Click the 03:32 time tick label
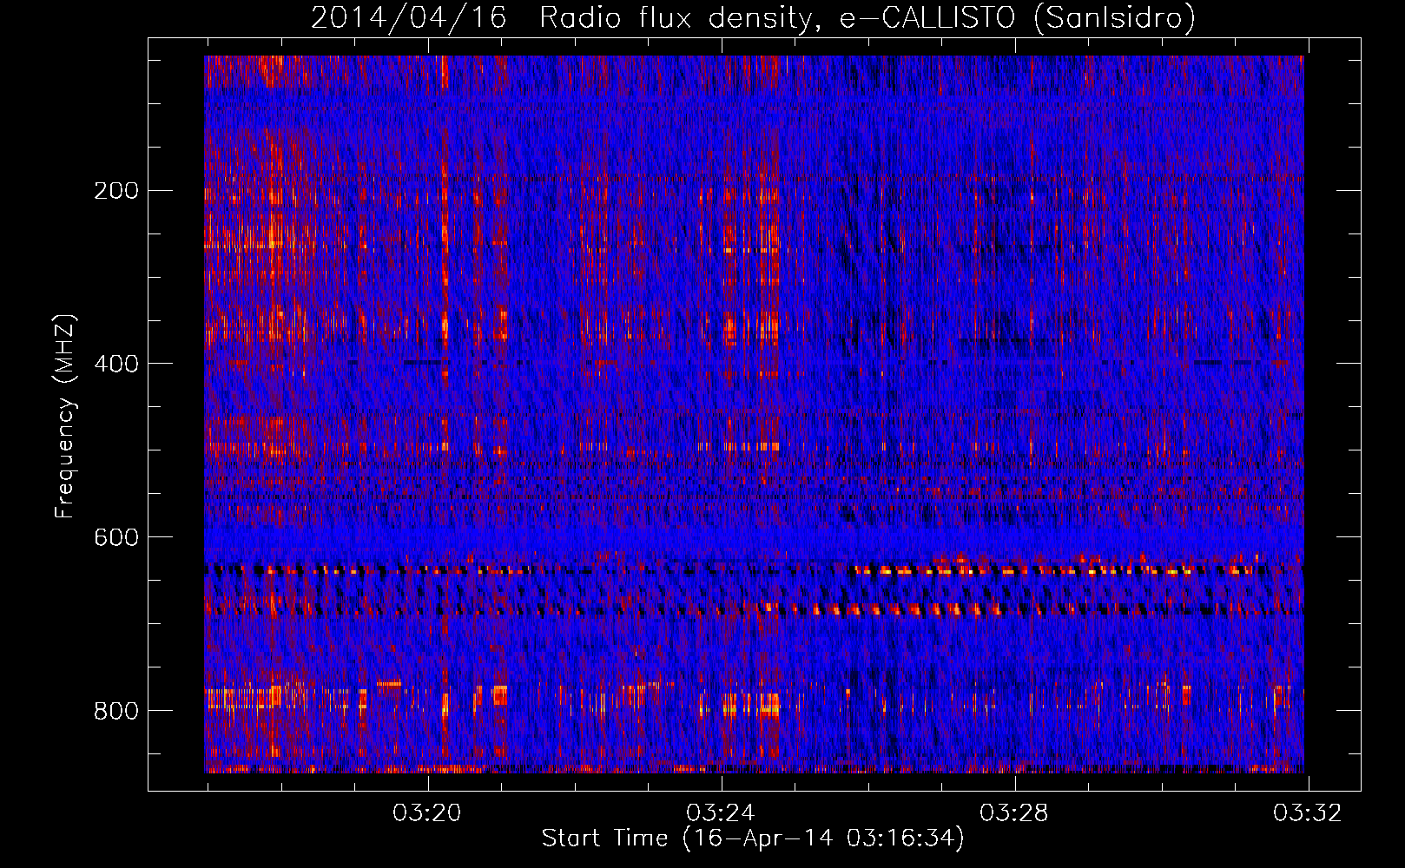The width and height of the screenshot is (1405, 868). click(x=1308, y=813)
